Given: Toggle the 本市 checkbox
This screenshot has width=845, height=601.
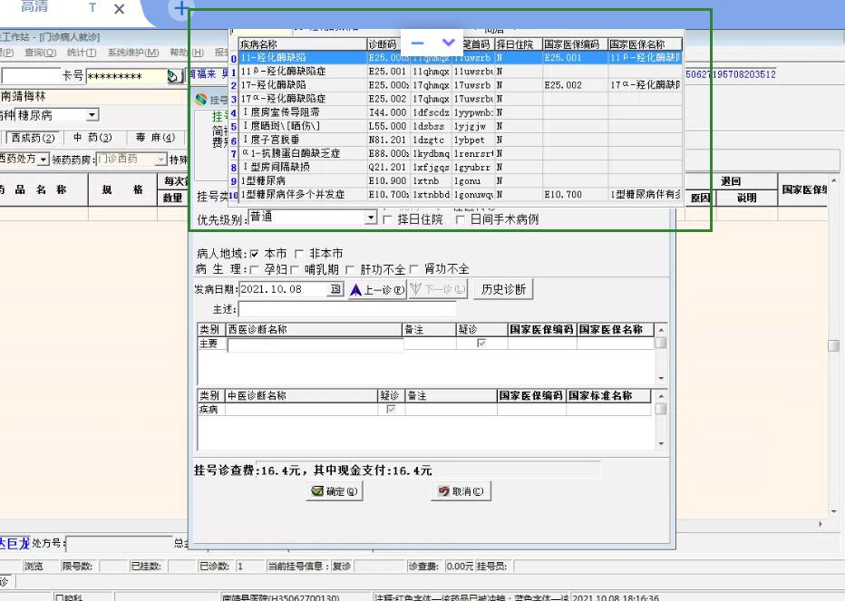Looking at the screenshot, I should 255,253.
